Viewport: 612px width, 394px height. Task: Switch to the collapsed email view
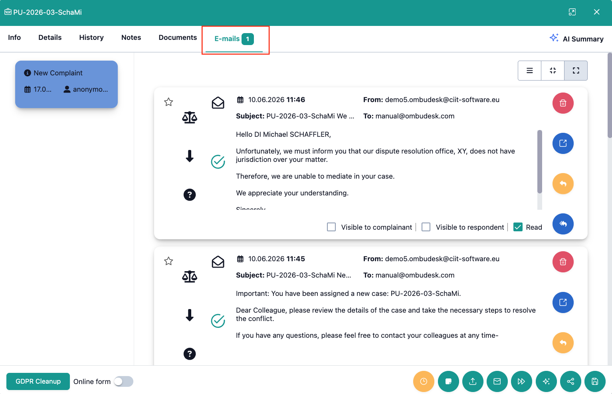tap(553, 71)
